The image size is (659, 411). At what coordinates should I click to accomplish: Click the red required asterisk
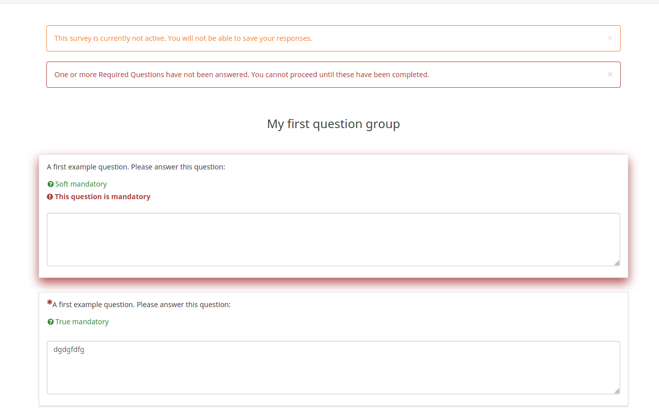click(x=49, y=303)
